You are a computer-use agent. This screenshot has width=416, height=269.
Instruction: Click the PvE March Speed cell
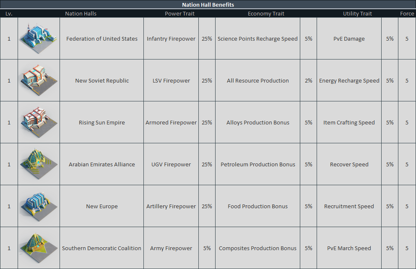[x=349, y=248]
